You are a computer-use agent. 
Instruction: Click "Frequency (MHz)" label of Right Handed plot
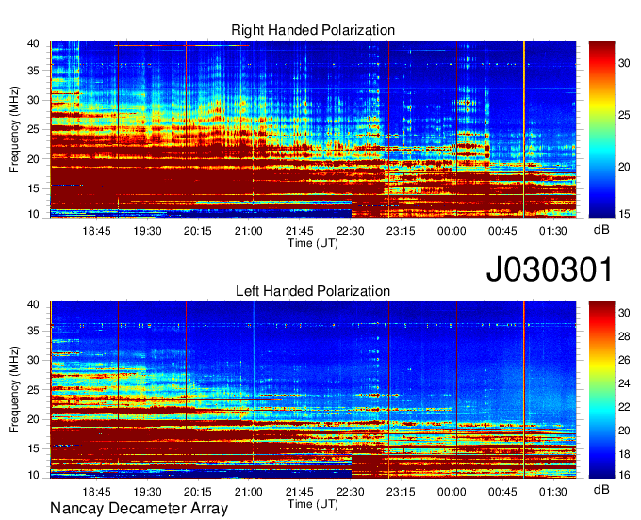coord(14,129)
